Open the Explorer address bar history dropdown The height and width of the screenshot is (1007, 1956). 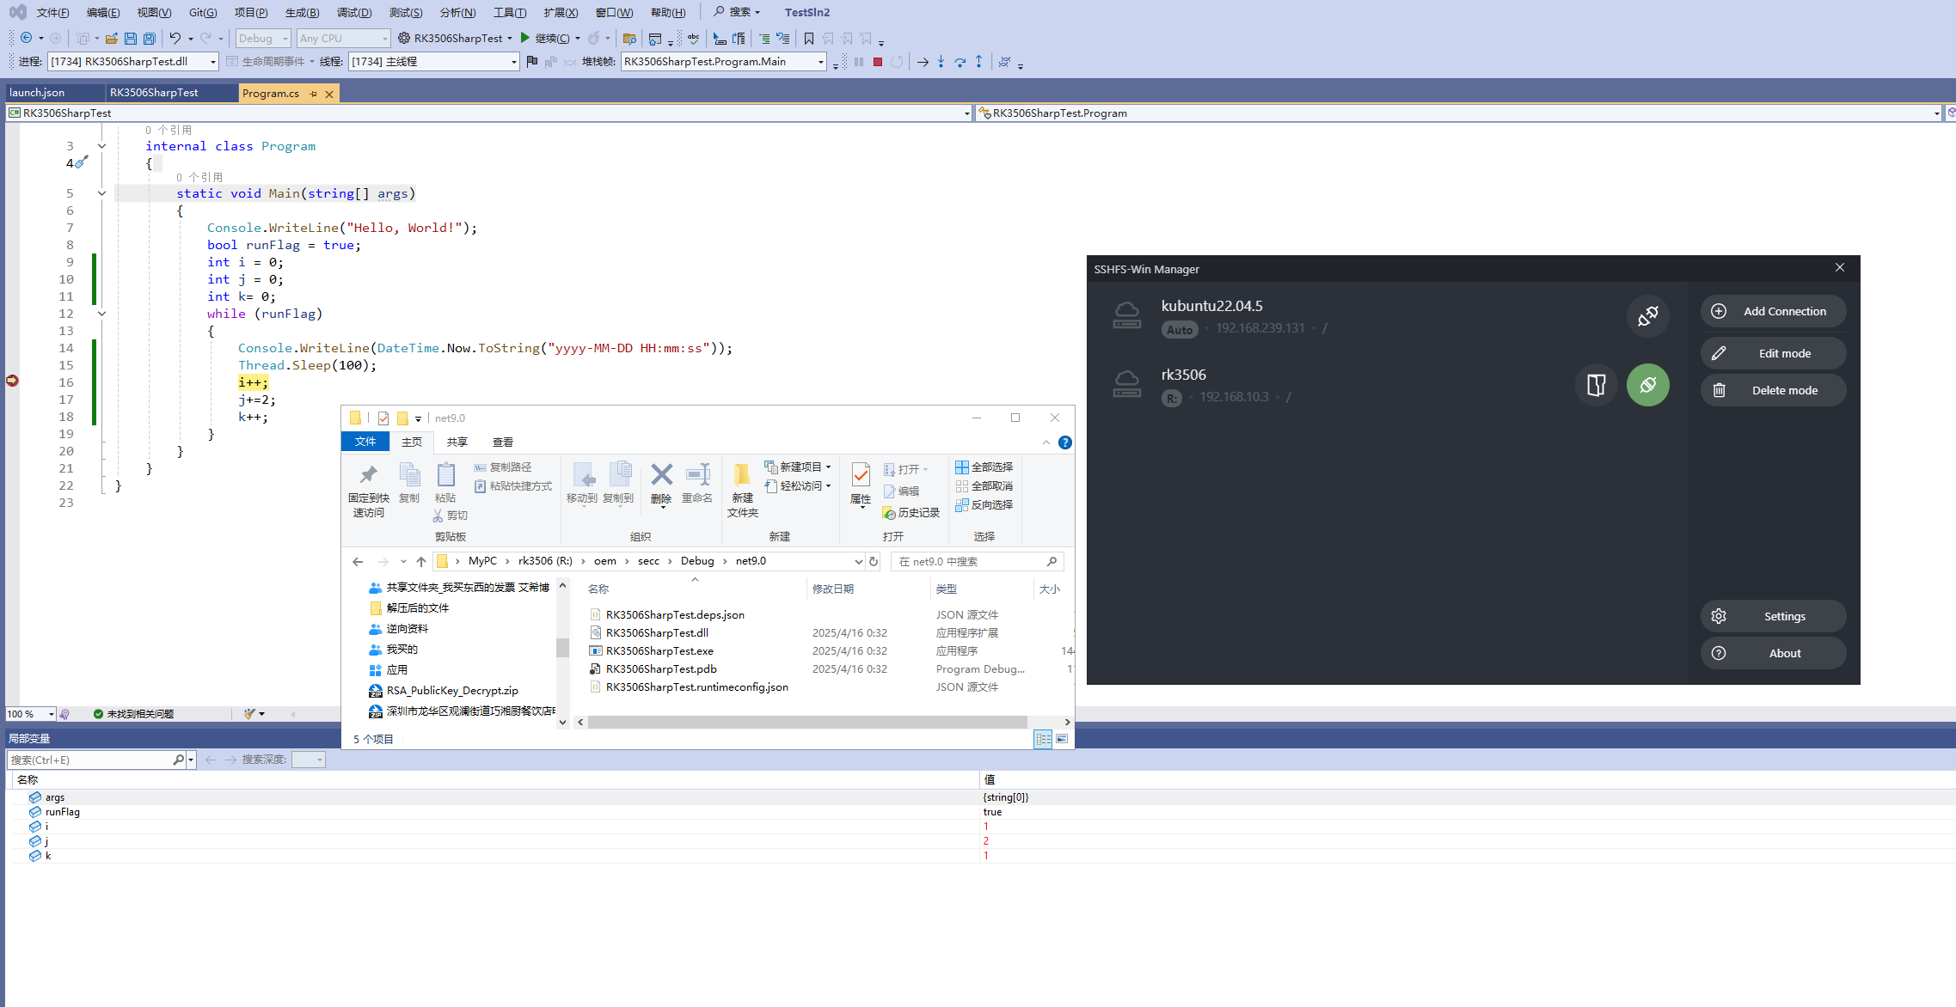click(858, 561)
